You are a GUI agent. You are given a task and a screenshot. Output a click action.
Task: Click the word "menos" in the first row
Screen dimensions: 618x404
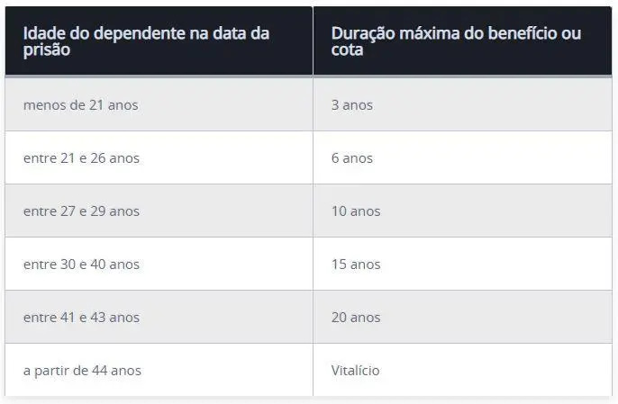[42, 105]
